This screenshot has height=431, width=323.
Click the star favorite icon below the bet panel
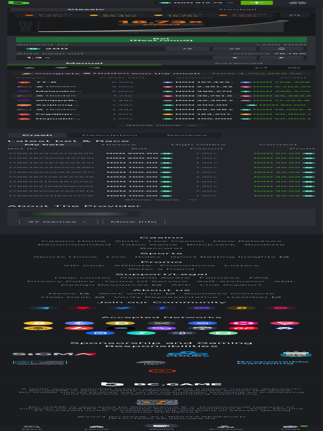29,68
